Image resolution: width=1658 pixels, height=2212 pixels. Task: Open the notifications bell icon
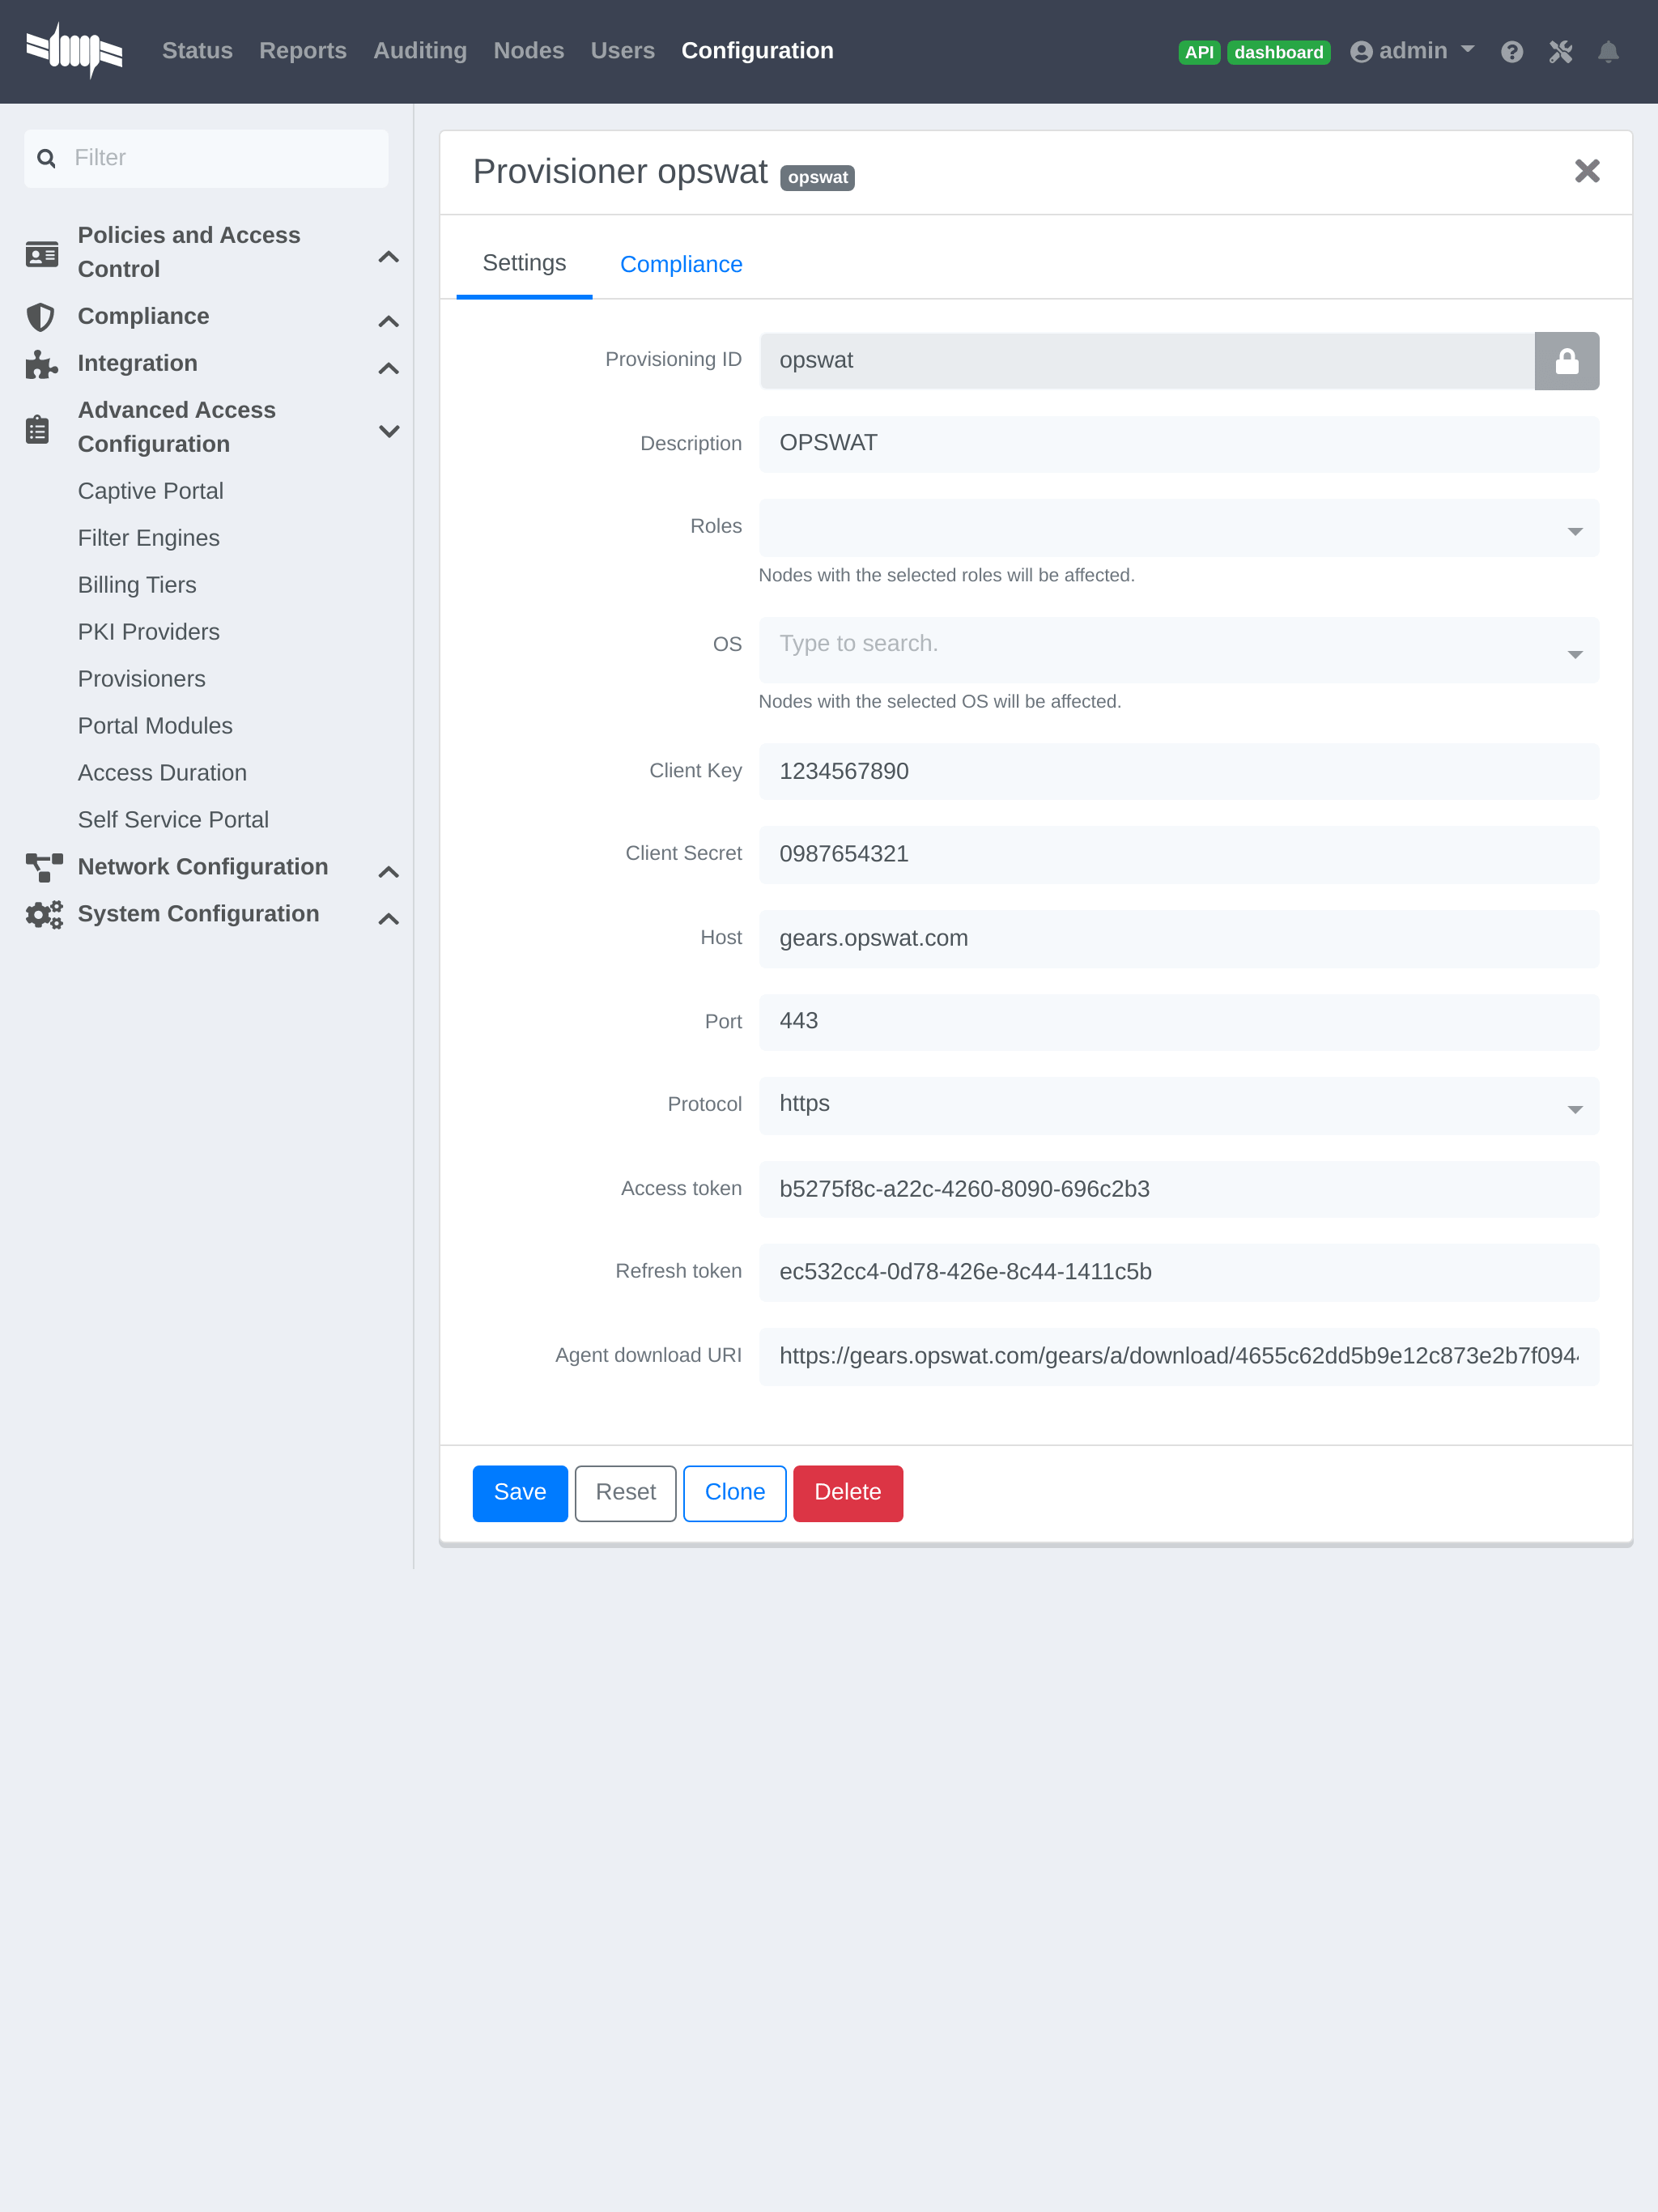click(x=1608, y=52)
